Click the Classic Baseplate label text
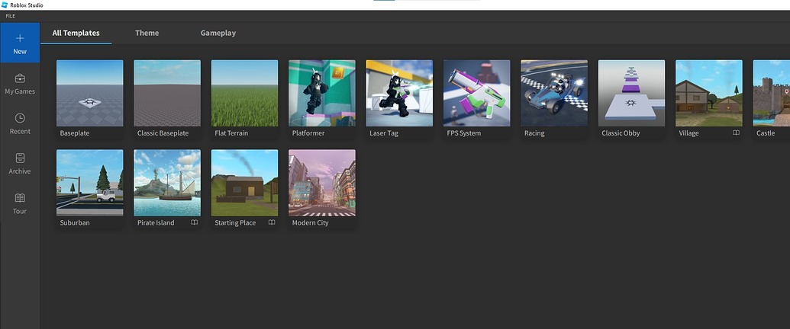 point(163,133)
